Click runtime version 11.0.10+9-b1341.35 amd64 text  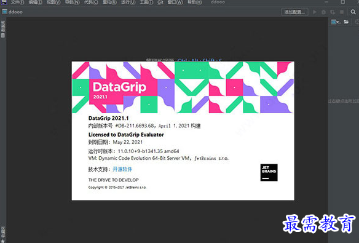pyautogui.click(x=134, y=151)
